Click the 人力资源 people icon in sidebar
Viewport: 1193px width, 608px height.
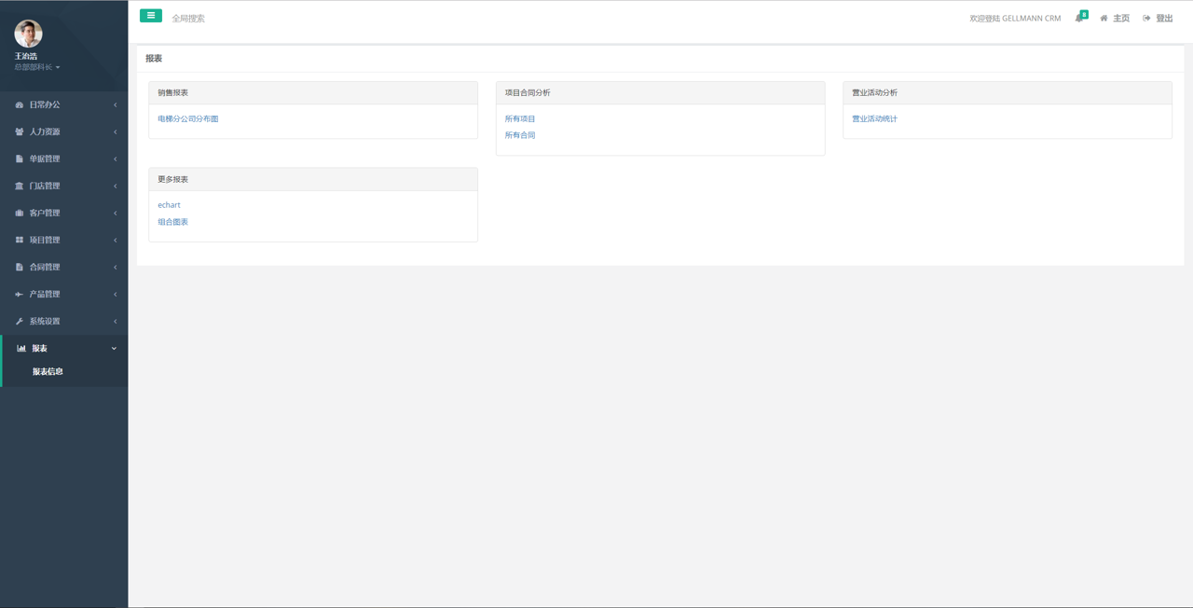coord(20,132)
